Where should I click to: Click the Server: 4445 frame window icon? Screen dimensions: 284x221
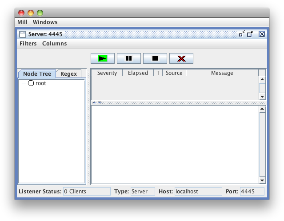23,34
